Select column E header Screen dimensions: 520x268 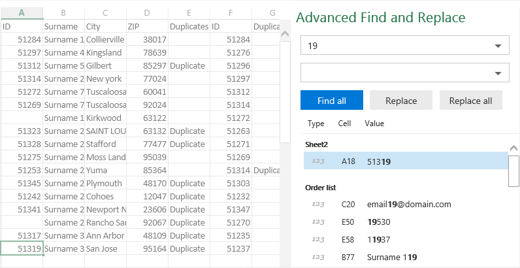click(x=189, y=13)
